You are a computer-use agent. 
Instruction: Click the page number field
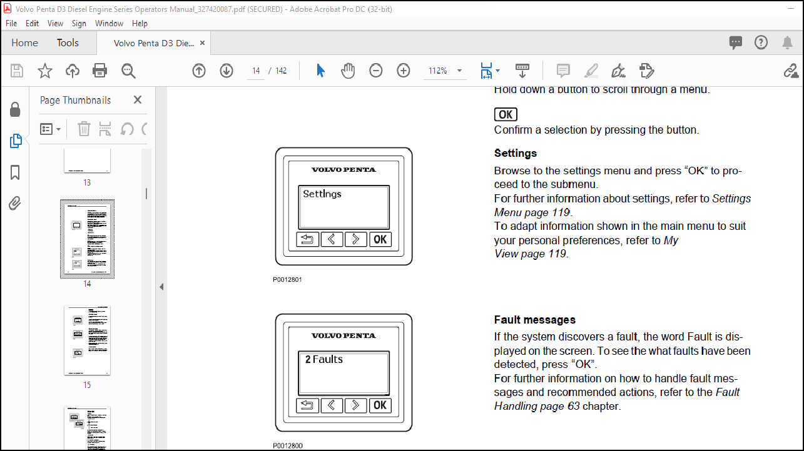pyautogui.click(x=256, y=71)
